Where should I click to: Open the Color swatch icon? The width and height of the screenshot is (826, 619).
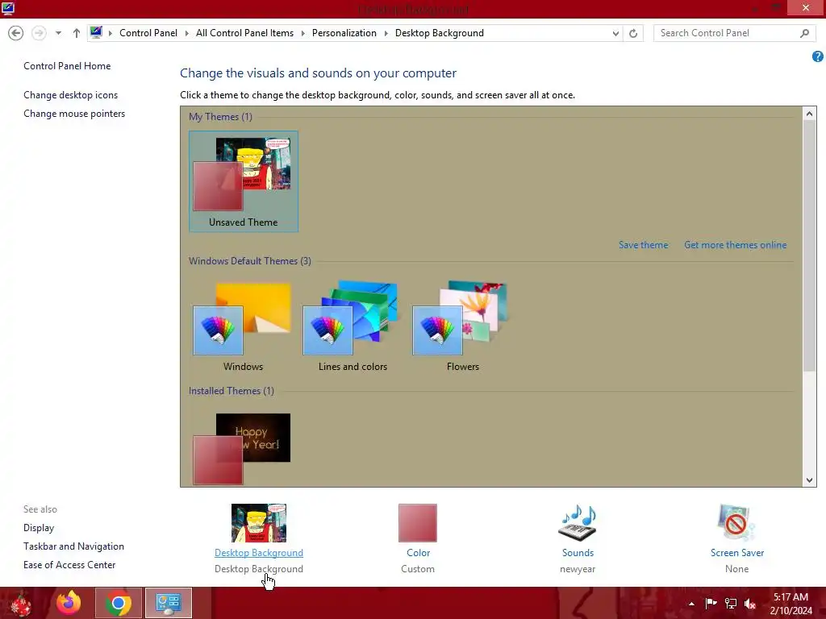click(418, 522)
